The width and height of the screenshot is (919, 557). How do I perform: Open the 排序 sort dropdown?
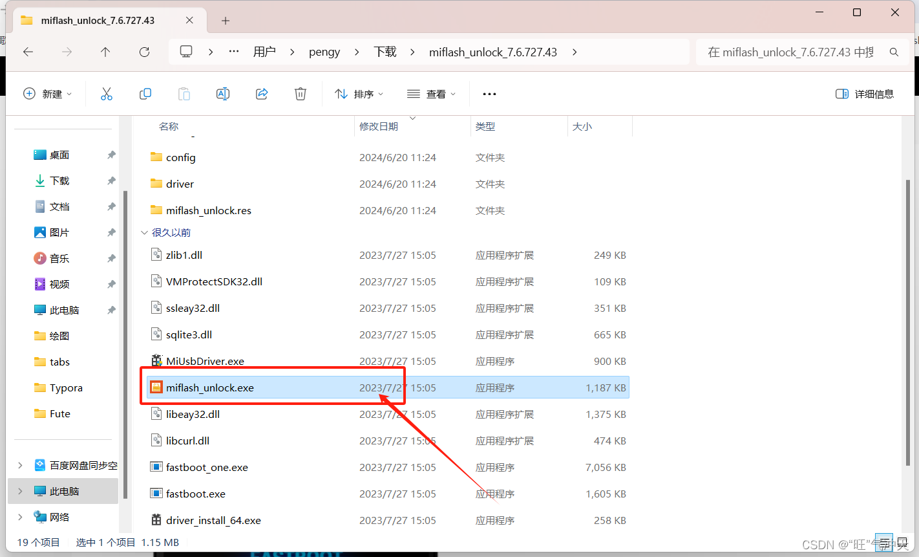[359, 94]
